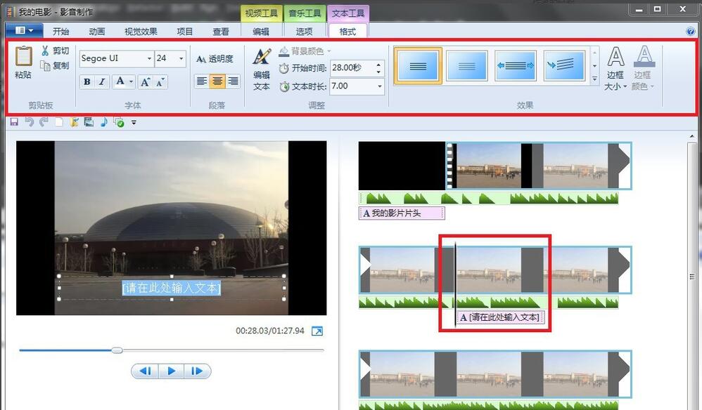Open the font color A dropdown
The image size is (702, 410).
point(124,81)
